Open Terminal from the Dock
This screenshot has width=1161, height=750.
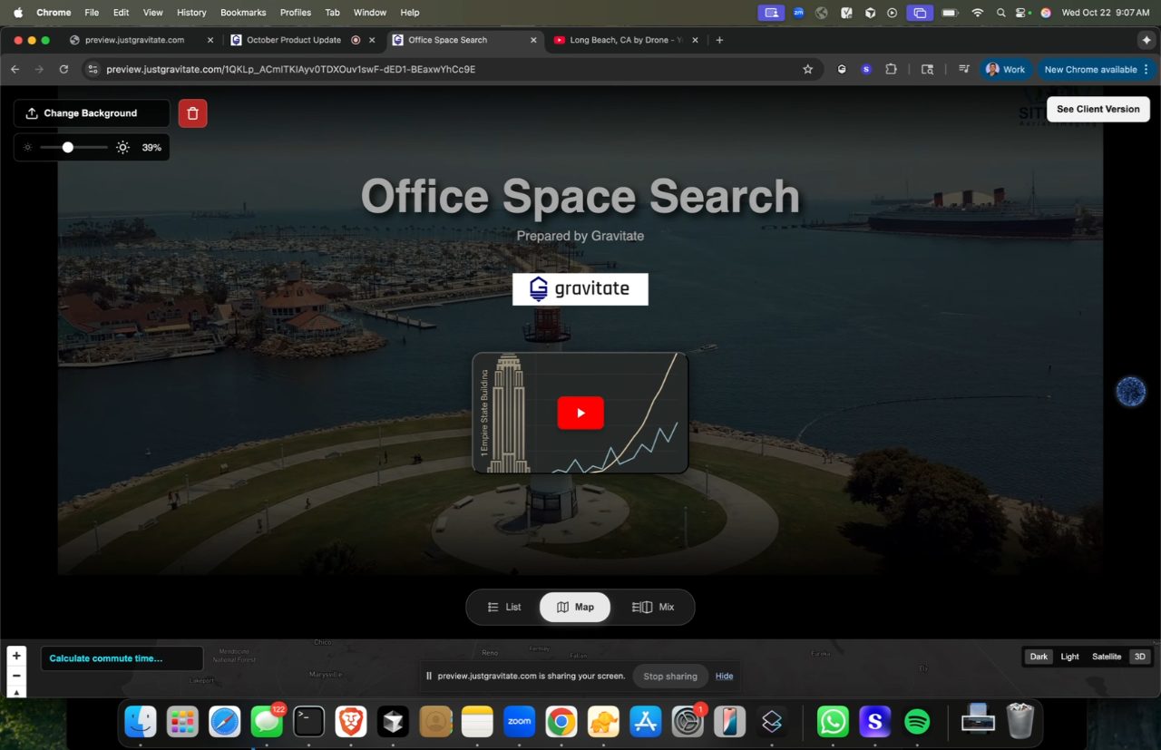(x=309, y=722)
